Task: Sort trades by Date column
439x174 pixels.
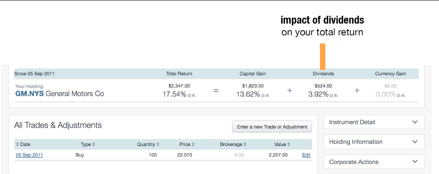Action: 23,144
